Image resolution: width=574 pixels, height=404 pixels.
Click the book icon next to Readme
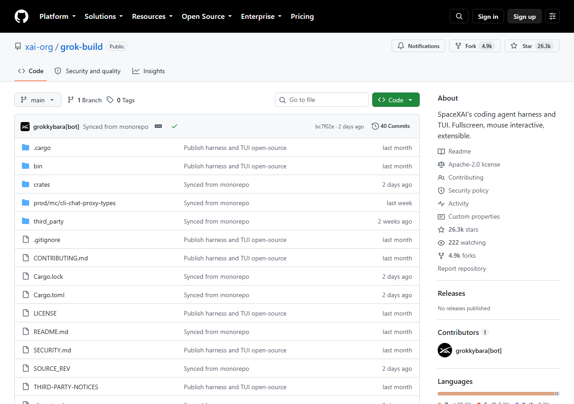(x=441, y=151)
